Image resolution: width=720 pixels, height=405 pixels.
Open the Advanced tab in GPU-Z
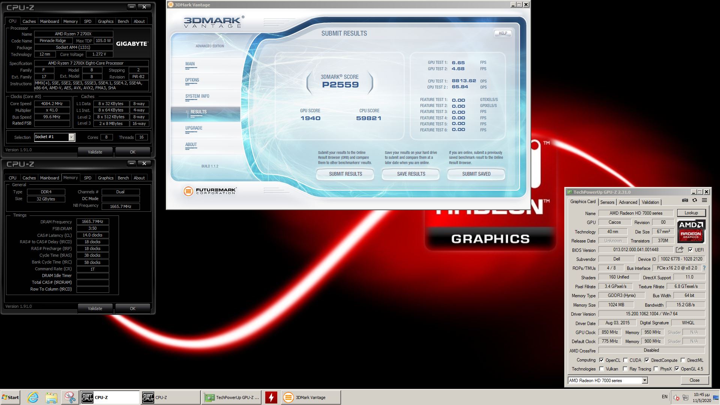click(628, 202)
